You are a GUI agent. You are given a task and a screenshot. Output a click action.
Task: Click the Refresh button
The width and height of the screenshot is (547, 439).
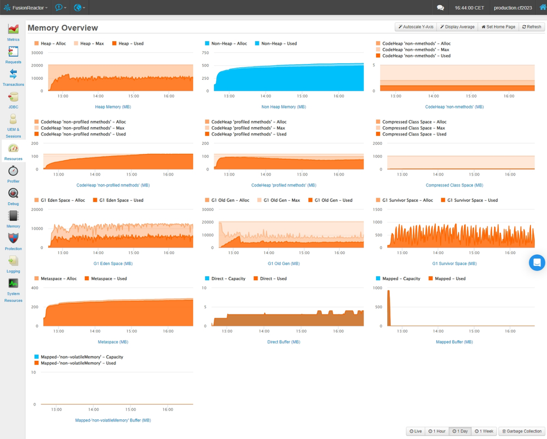(532, 27)
